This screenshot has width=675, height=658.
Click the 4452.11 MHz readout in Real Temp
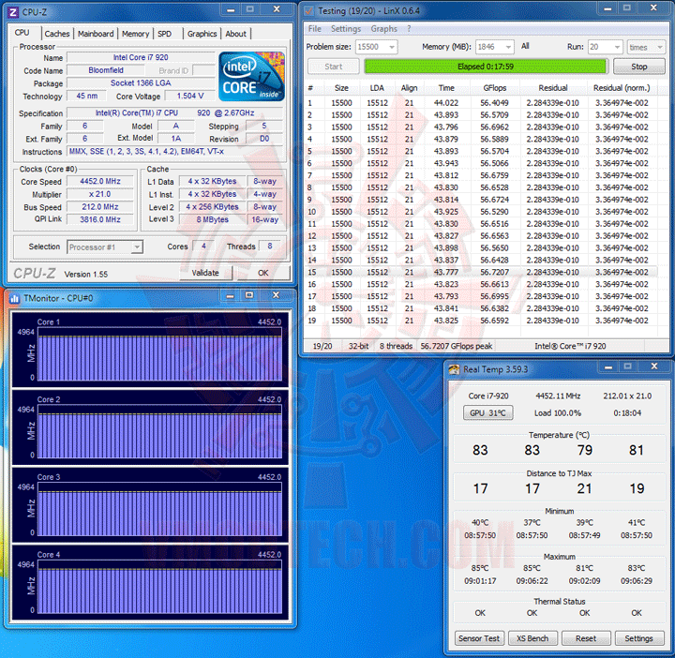[558, 396]
